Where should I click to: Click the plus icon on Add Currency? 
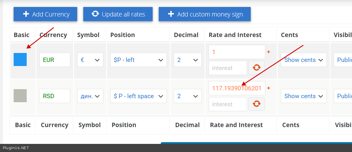click(26, 14)
